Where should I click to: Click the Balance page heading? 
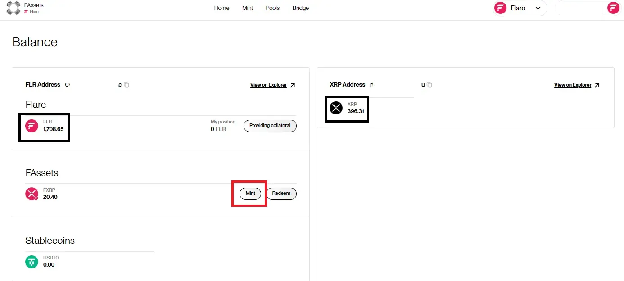pyautogui.click(x=35, y=42)
